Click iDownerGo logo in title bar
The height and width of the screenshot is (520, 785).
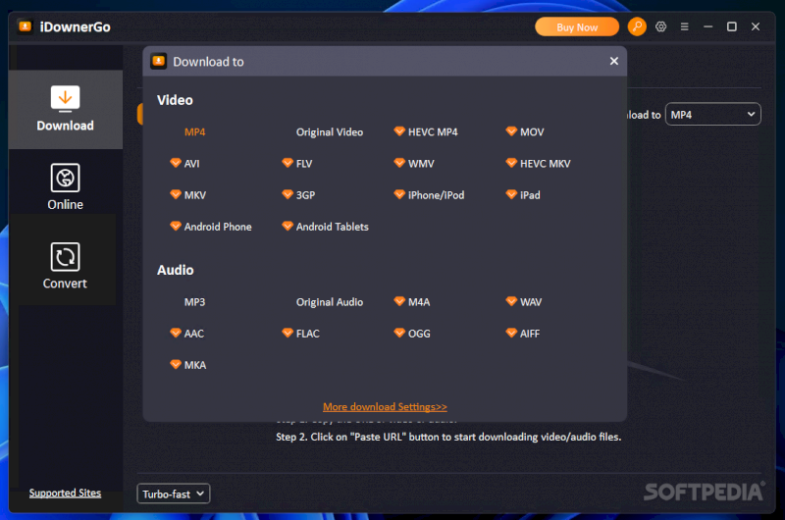[x=26, y=26]
